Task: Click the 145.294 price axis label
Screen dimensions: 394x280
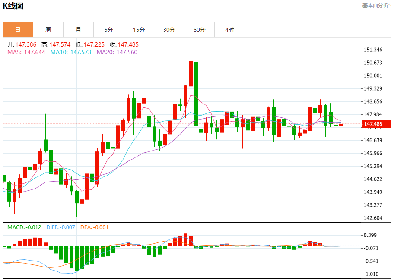Action: (373, 166)
